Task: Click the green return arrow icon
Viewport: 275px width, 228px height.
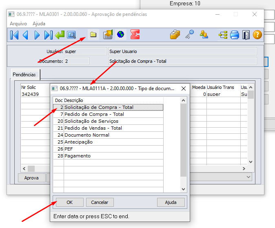Action: pos(60,35)
